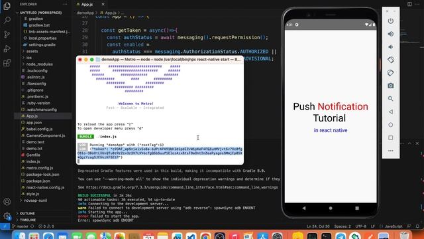The width and height of the screenshot is (424, 239).
Task: Close the bottom terminal panel
Action: coord(417,143)
